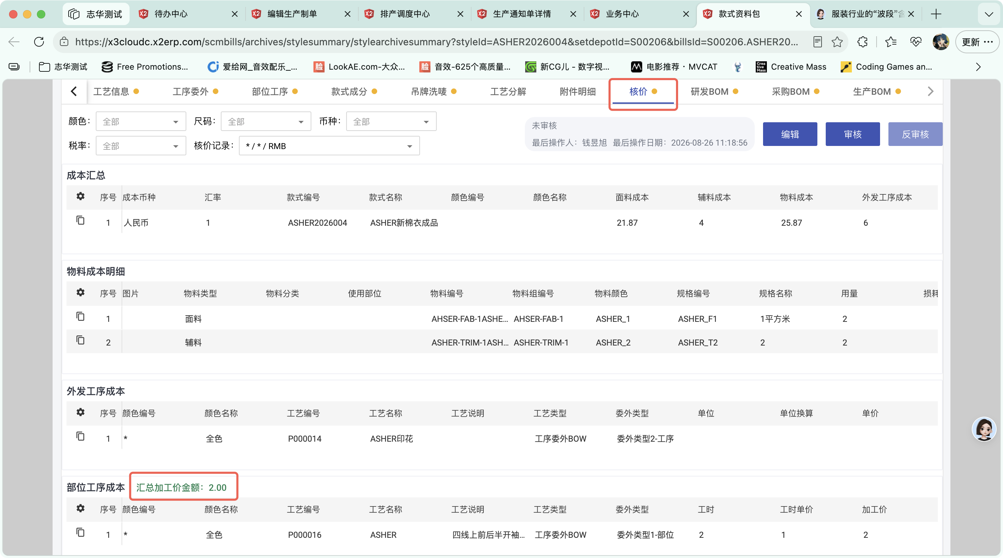This screenshot has width=1003, height=558.
Task: Switch to the 排产调度中心 browser tab
Action: (414, 14)
